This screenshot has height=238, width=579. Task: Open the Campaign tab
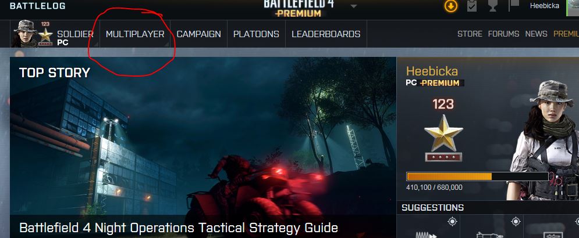[x=198, y=34]
